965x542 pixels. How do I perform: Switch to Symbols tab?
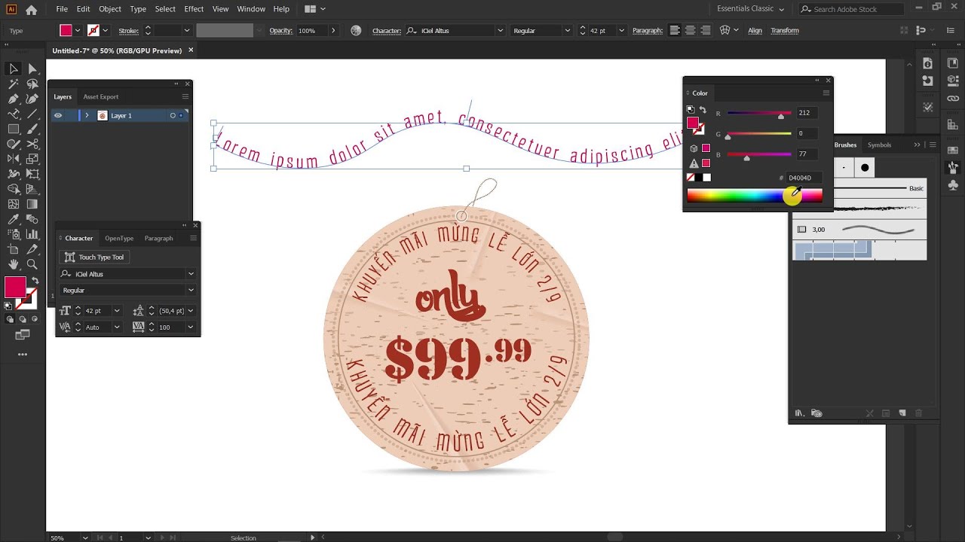pyautogui.click(x=879, y=145)
